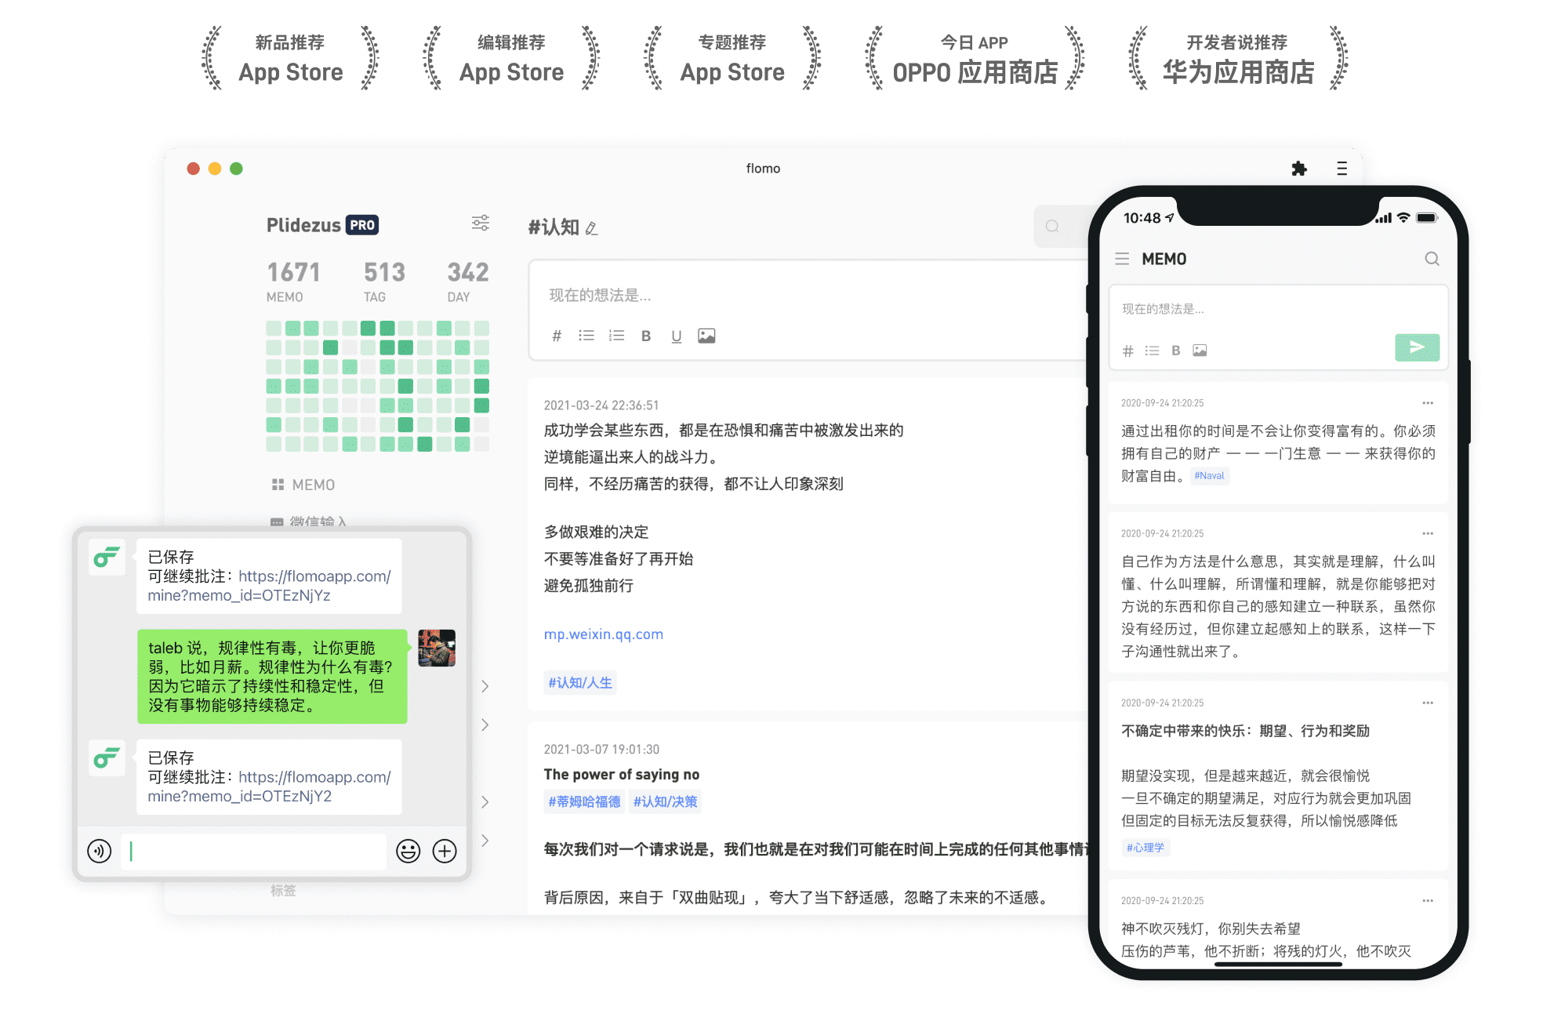
Task: Insert a hashtag in the desktop memo editor
Action: pos(556,336)
